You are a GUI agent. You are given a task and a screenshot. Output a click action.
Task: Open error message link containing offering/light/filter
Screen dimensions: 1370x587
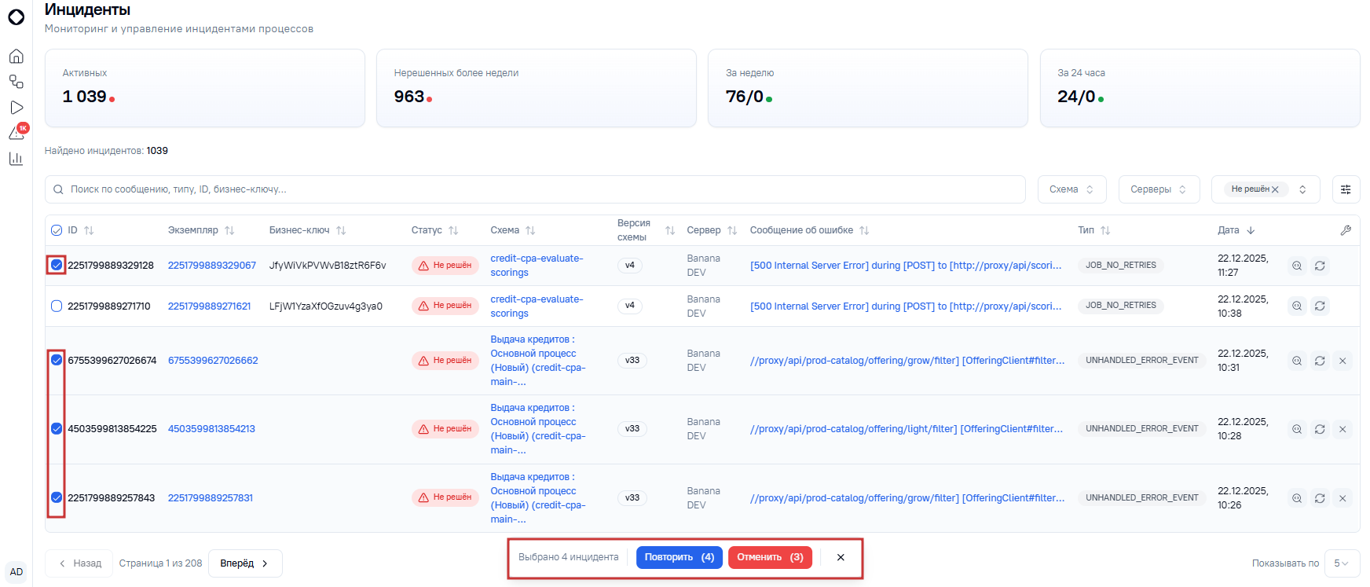point(907,429)
